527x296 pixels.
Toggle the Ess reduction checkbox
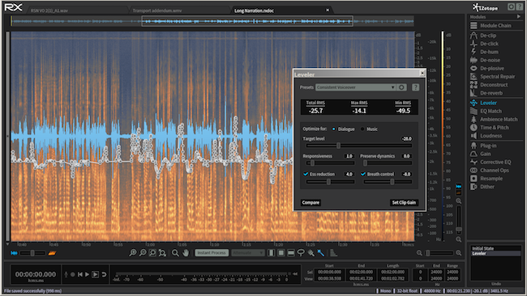pyautogui.click(x=306, y=174)
